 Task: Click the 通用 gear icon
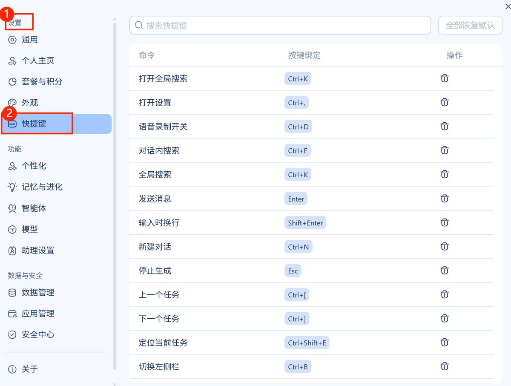point(12,40)
